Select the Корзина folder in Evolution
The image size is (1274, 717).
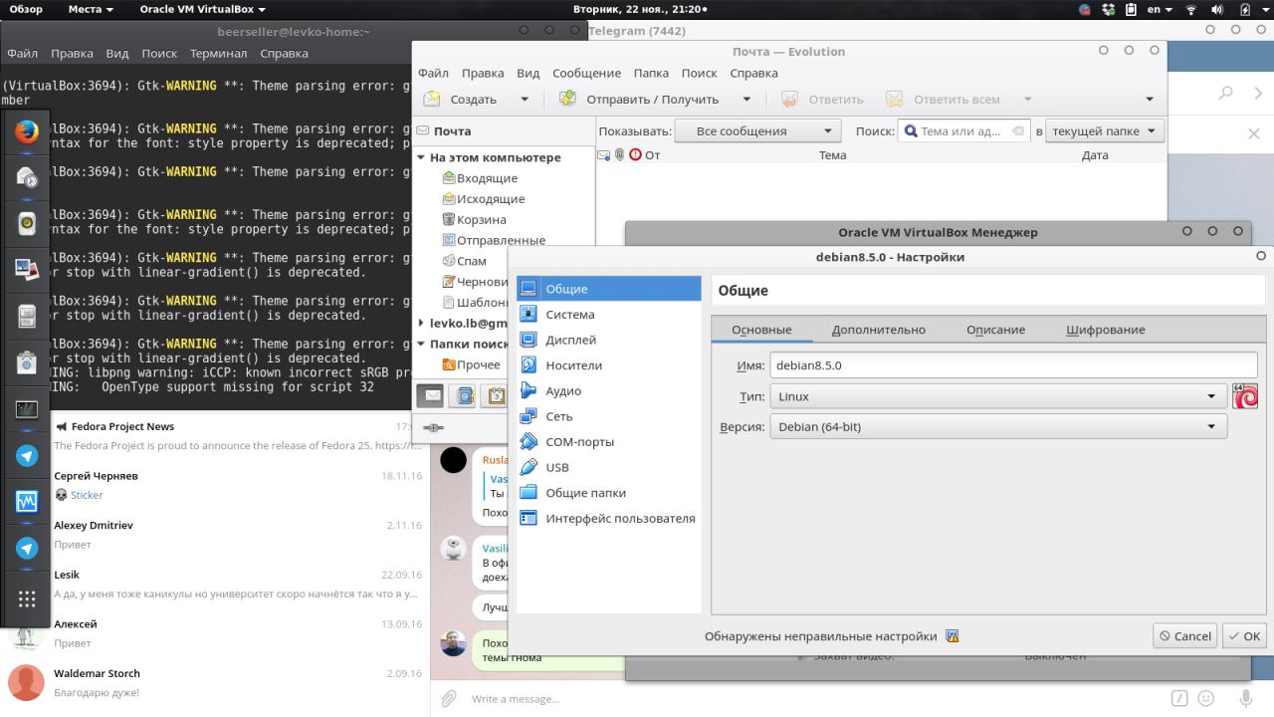481,219
